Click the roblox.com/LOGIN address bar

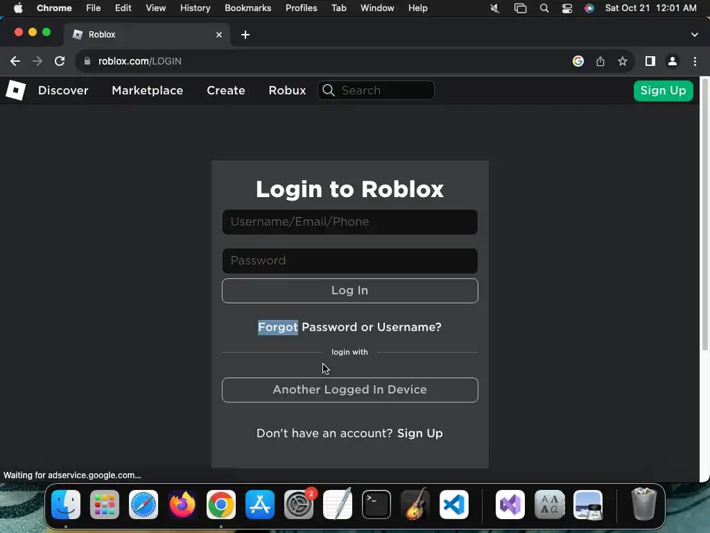tap(326, 61)
